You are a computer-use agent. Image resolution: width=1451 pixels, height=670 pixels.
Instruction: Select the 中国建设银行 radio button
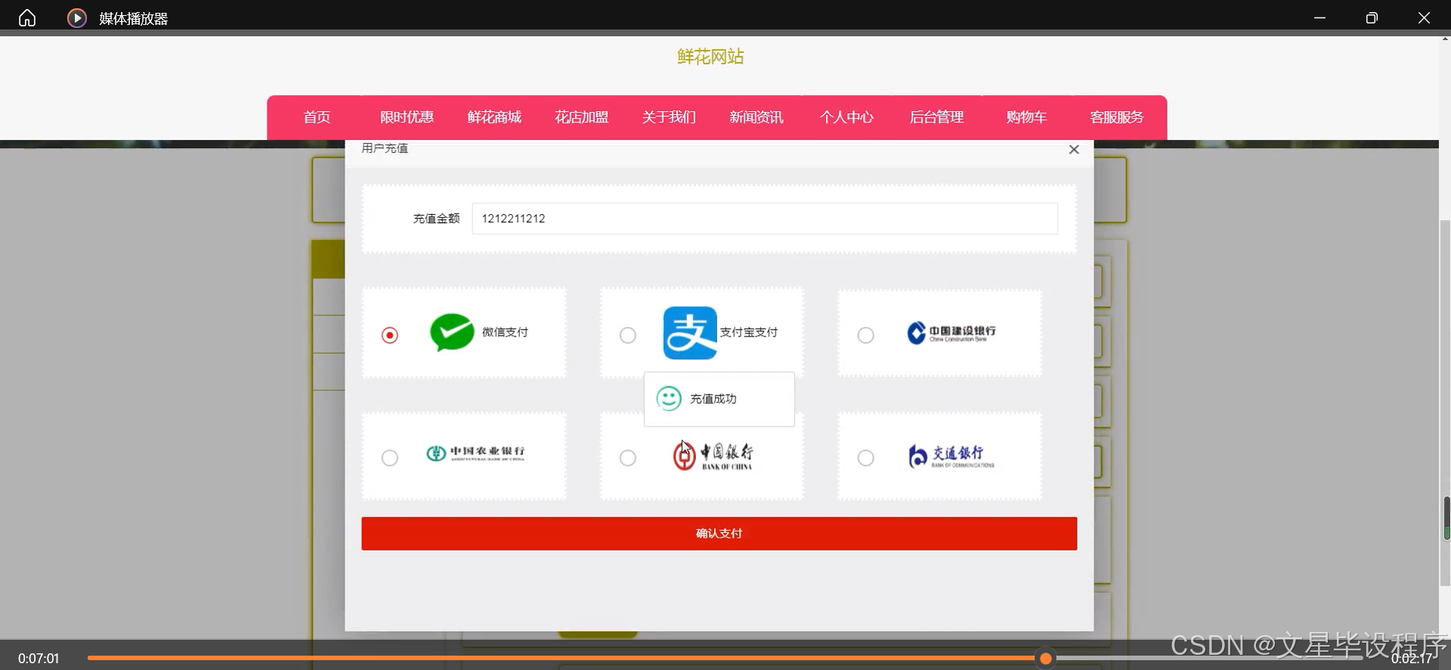pyautogui.click(x=866, y=335)
